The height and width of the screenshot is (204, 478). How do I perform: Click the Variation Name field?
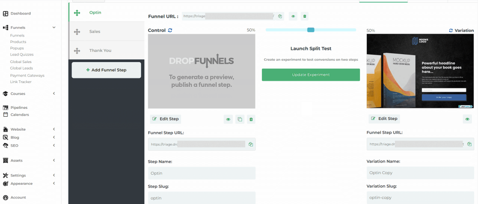coord(421,173)
